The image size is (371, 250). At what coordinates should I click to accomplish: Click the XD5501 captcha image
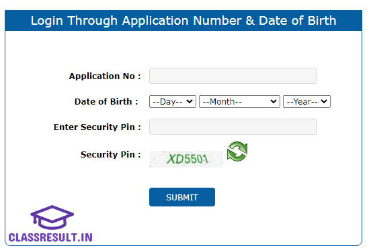[186, 159]
